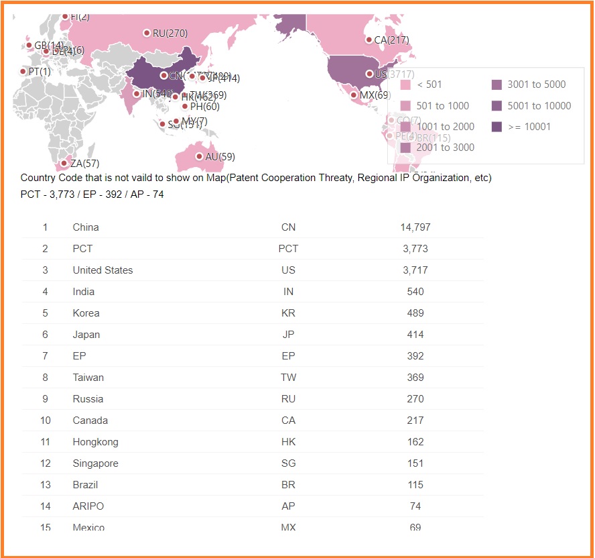Click the count value 3,717
The image size is (595, 558).
[x=415, y=270]
